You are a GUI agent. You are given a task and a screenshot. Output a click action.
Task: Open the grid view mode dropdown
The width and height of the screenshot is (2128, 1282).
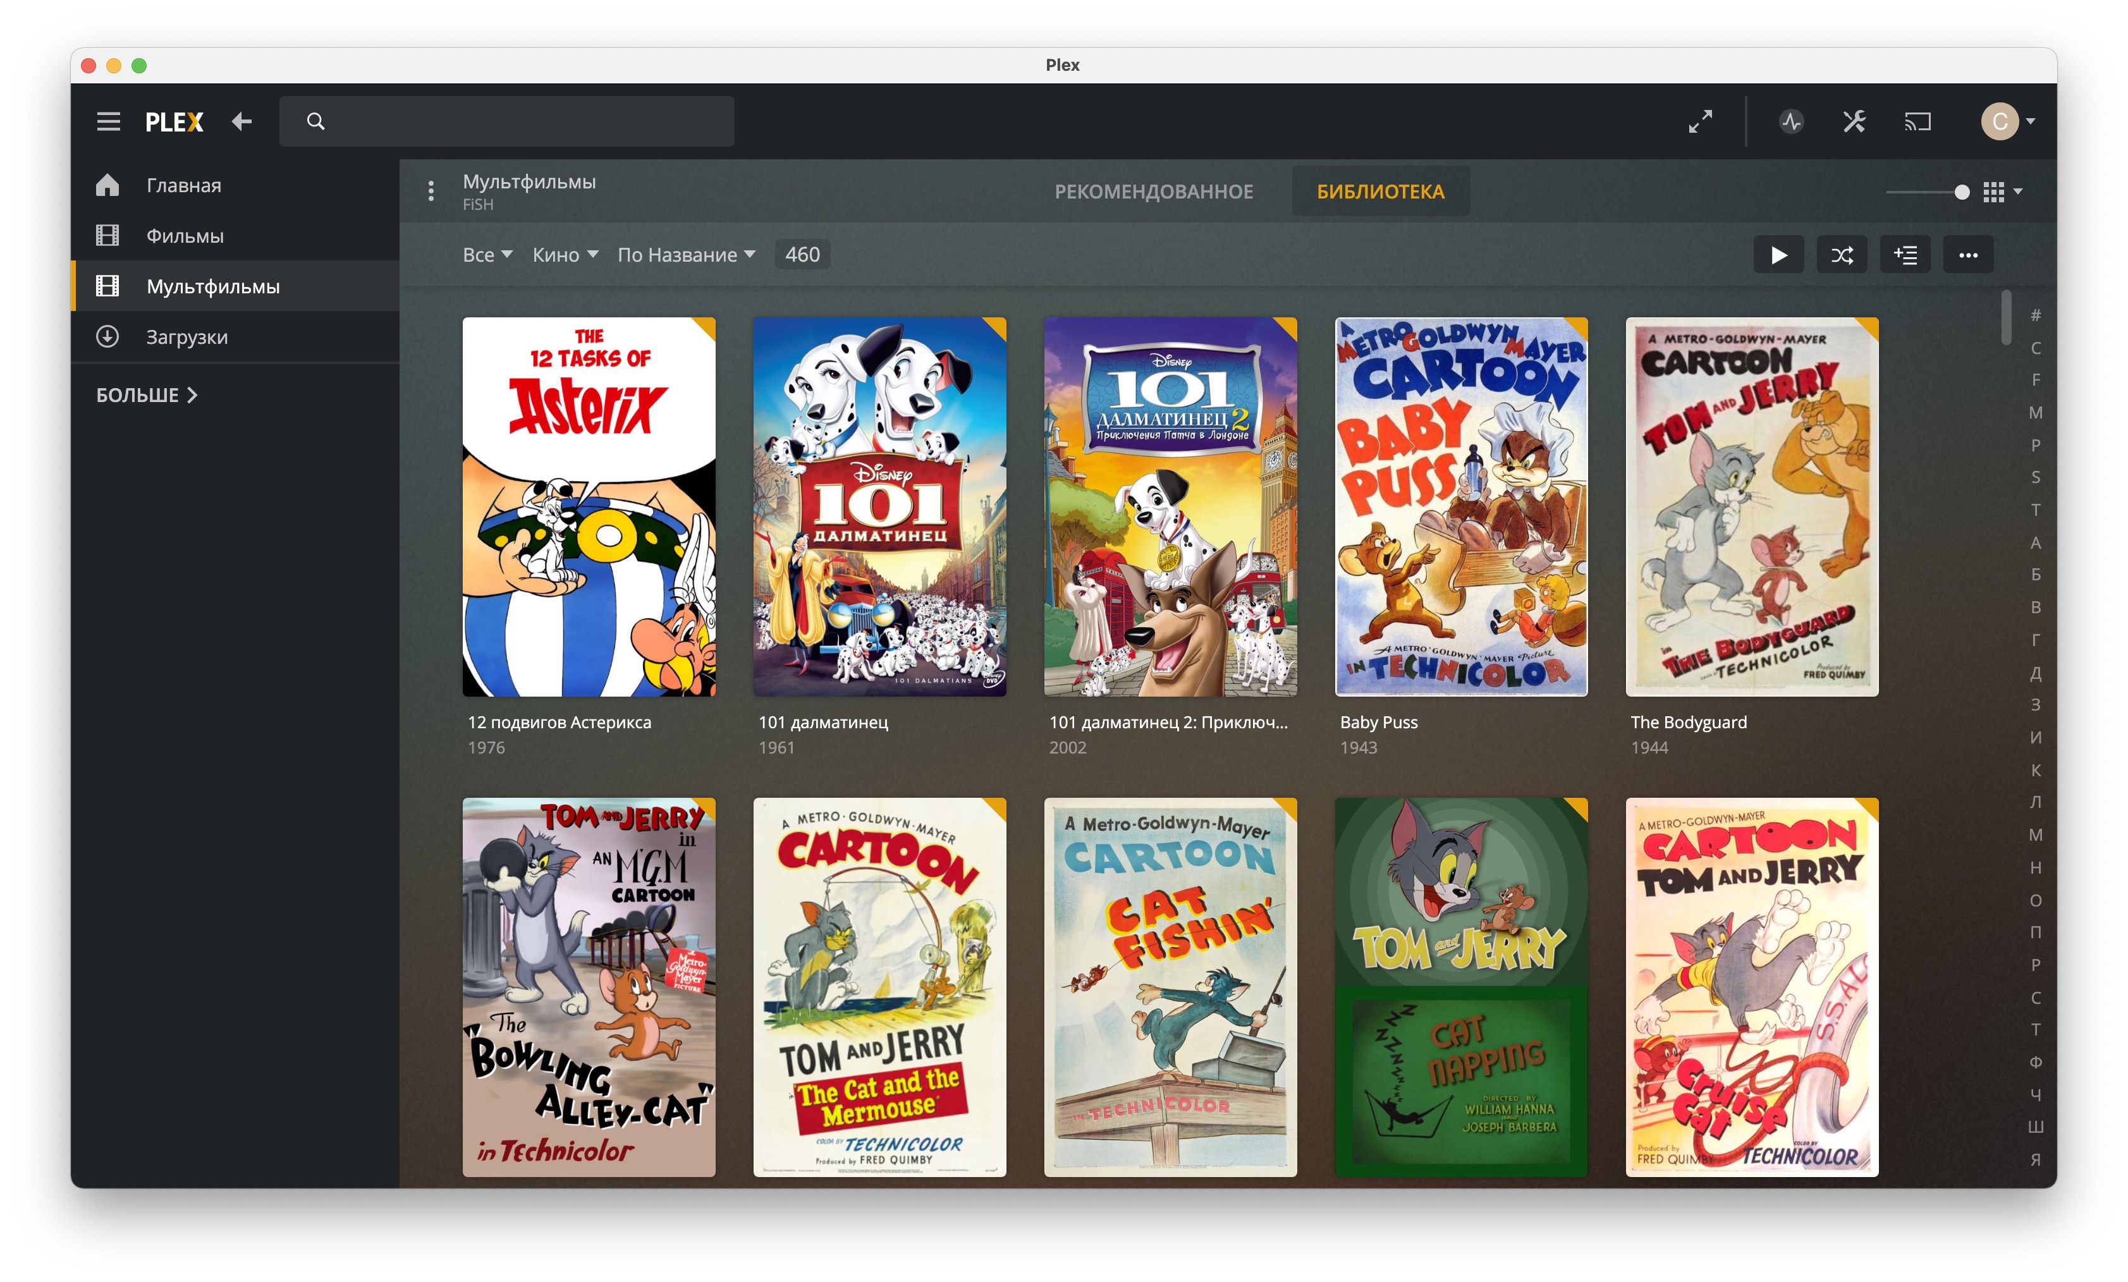point(2002,192)
